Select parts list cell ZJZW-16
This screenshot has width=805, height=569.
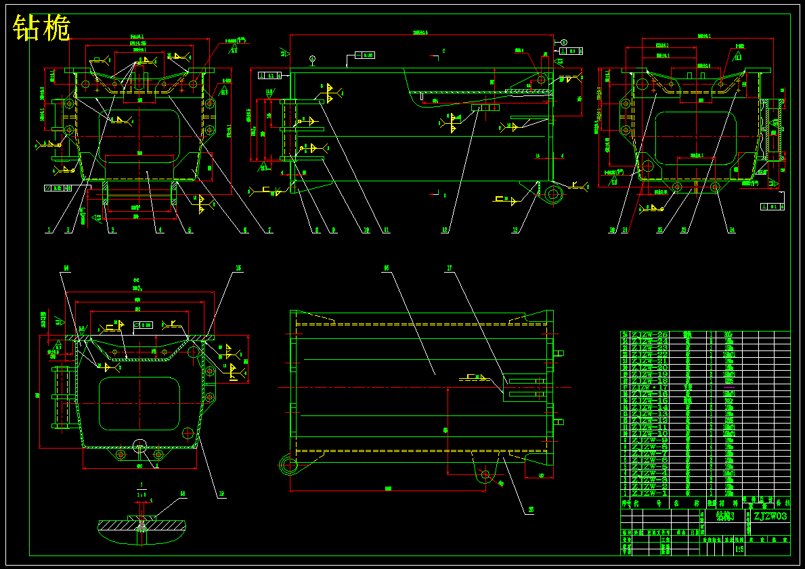[650, 394]
